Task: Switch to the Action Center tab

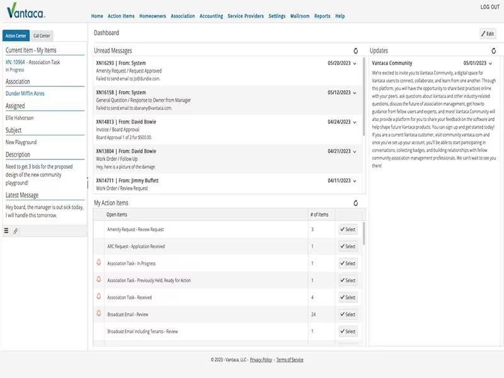Action: pos(16,36)
